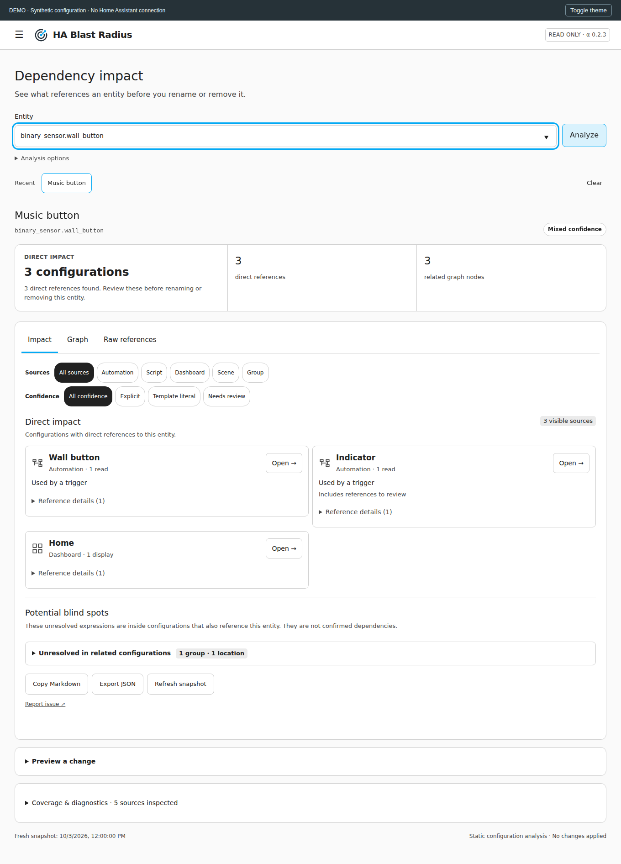Open the Indicator automation
This screenshot has width=621, height=864.
(x=571, y=463)
